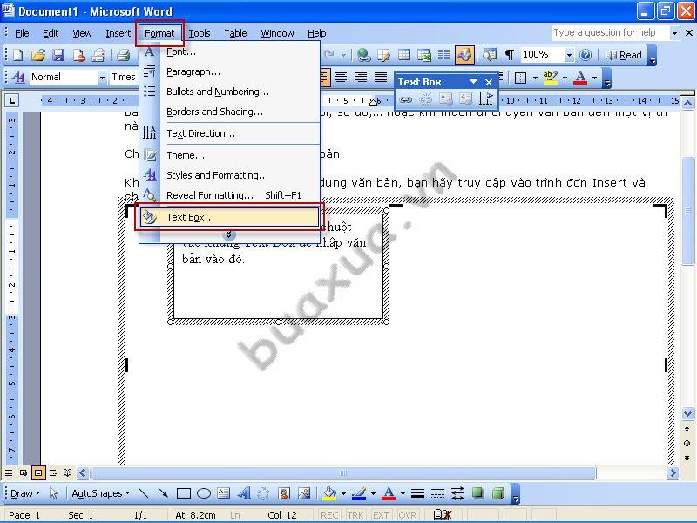This screenshot has height=523, width=697.
Task: Insert a Text Box from the Drawing toolbar
Action: tap(223, 493)
